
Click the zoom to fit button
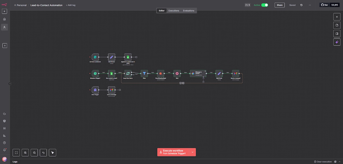pos(16,153)
